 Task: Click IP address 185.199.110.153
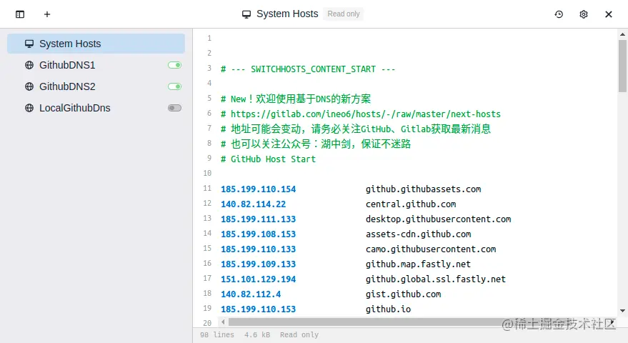[x=259, y=309]
